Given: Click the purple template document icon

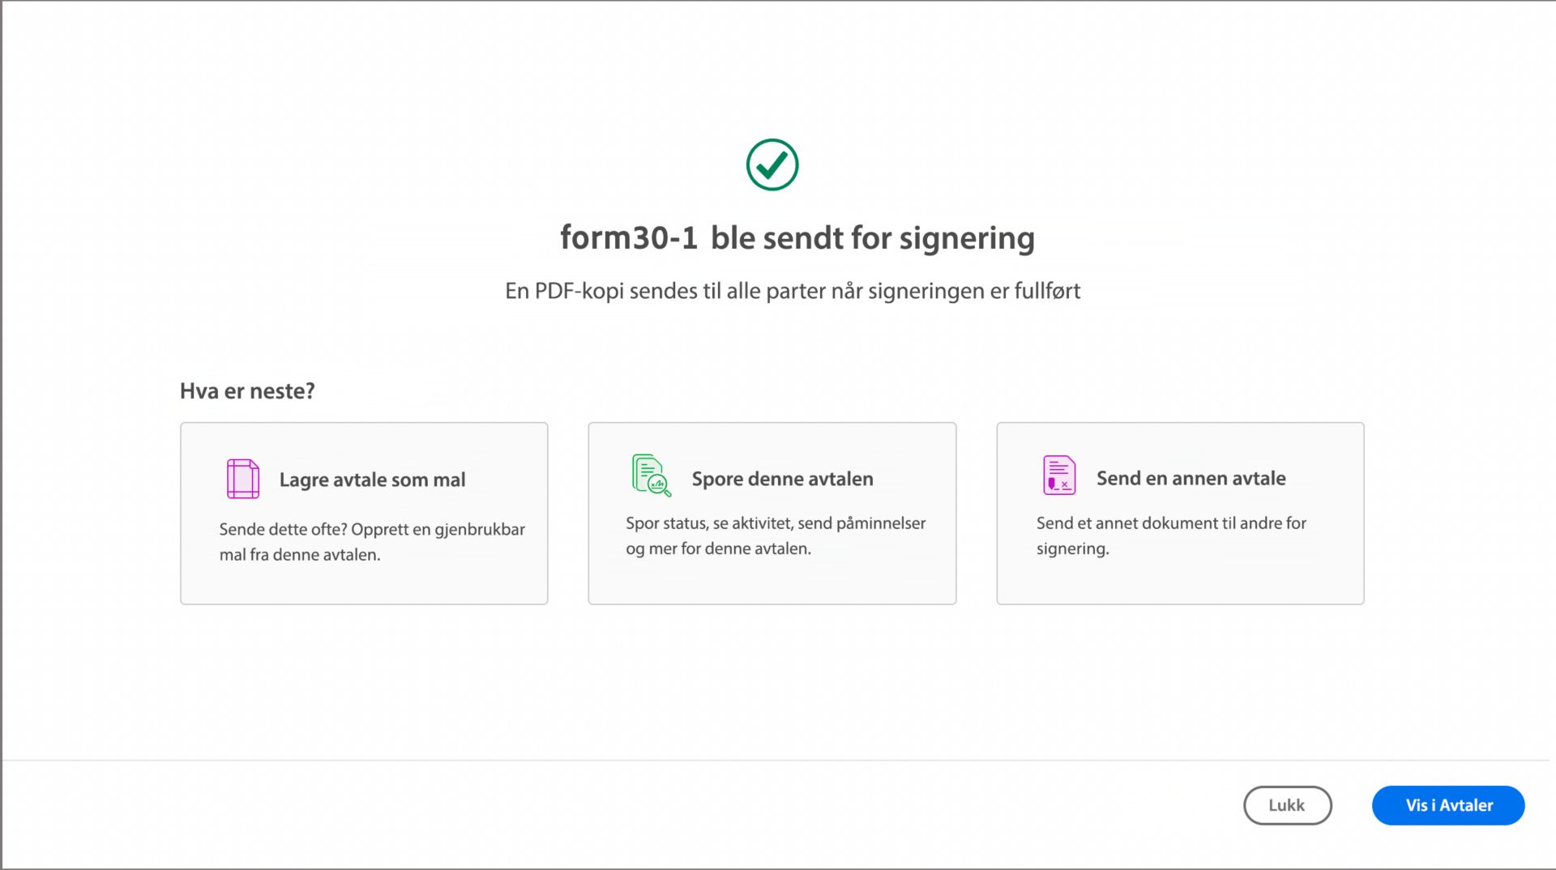Looking at the screenshot, I should tap(242, 479).
